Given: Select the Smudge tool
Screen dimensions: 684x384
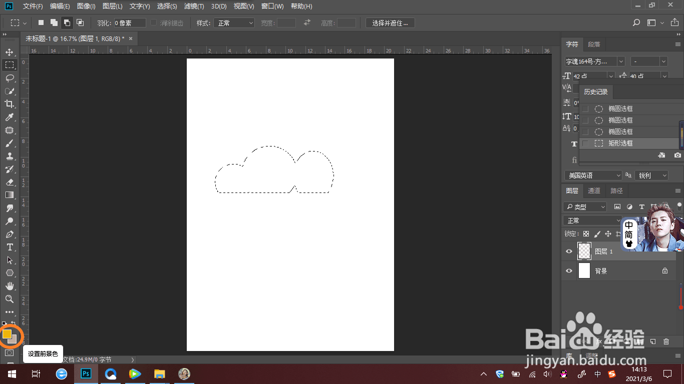Looking at the screenshot, I should [10, 208].
